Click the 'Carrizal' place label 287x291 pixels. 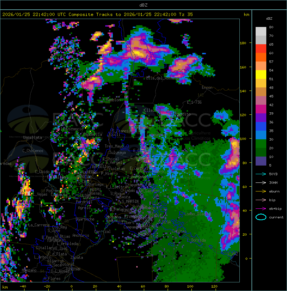(x=102, y=232)
